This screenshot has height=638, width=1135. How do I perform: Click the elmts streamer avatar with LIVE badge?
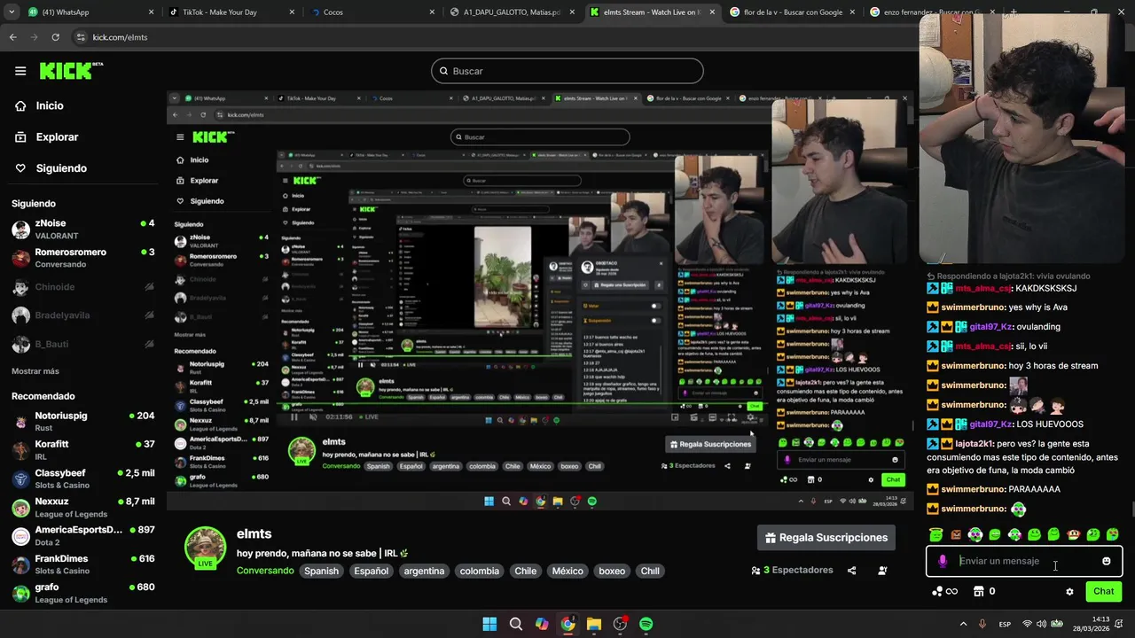click(x=205, y=548)
